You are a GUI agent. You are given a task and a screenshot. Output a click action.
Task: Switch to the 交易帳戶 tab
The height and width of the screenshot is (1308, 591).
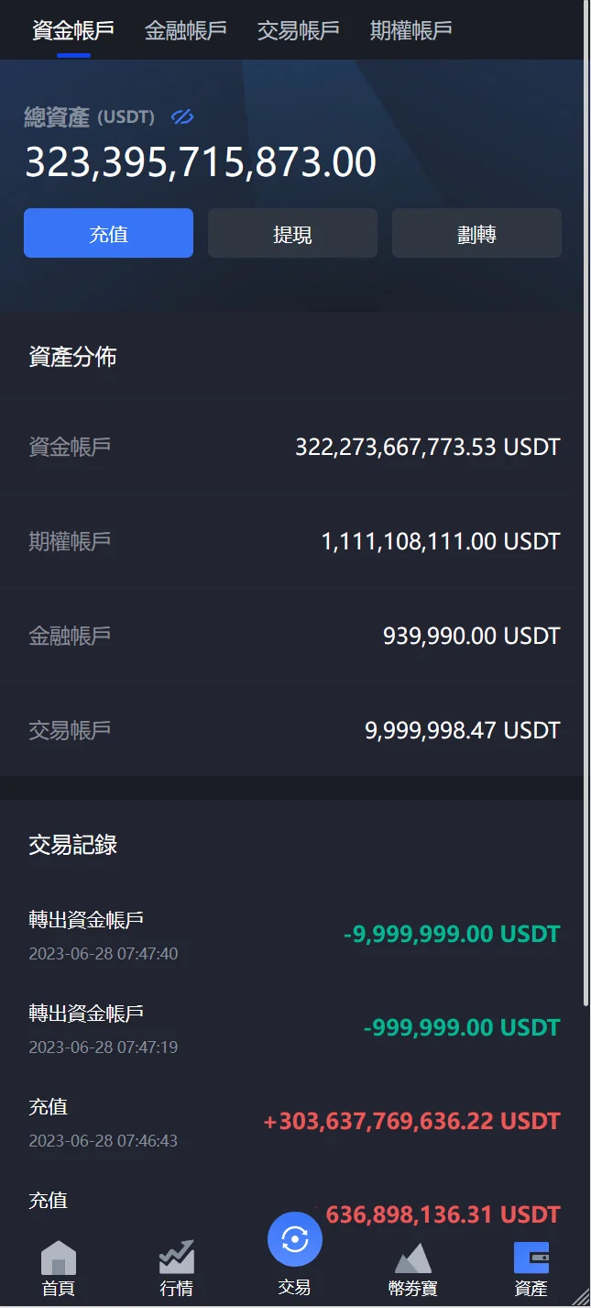[299, 30]
